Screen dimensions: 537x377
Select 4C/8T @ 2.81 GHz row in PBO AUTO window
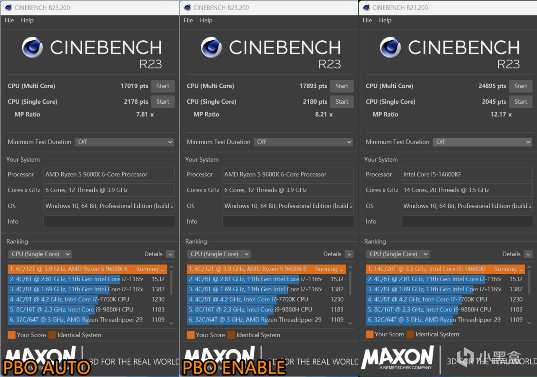pyautogui.click(x=87, y=279)
